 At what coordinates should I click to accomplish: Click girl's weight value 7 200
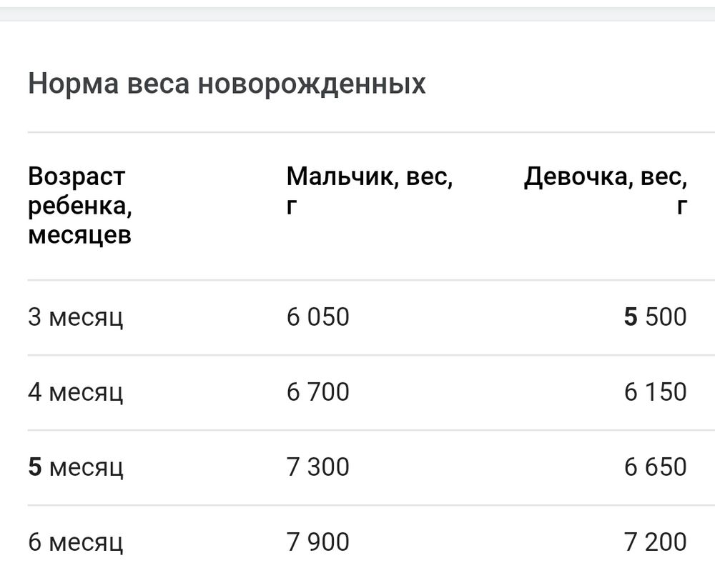(x=655, y=542)
